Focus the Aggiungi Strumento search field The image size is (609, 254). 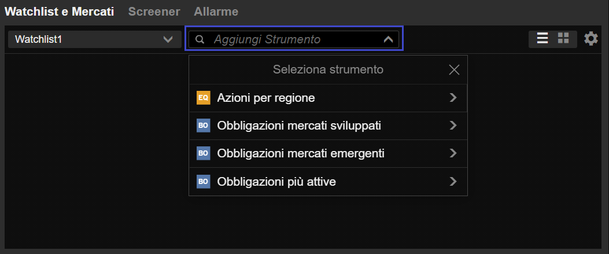click(294, 39)
